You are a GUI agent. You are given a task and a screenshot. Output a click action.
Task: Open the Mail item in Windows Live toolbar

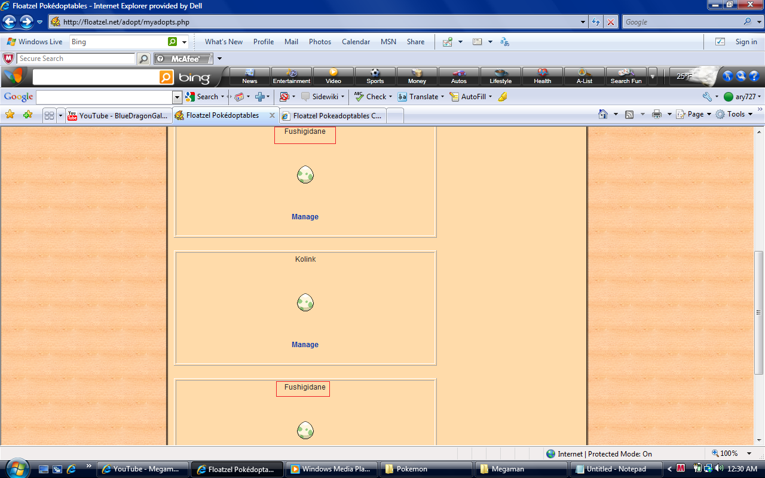(x=291, y=42)
